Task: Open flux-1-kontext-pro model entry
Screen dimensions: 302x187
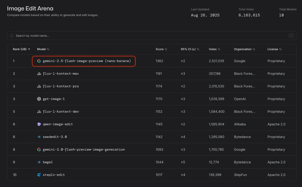Action: (x=61, y=86)
